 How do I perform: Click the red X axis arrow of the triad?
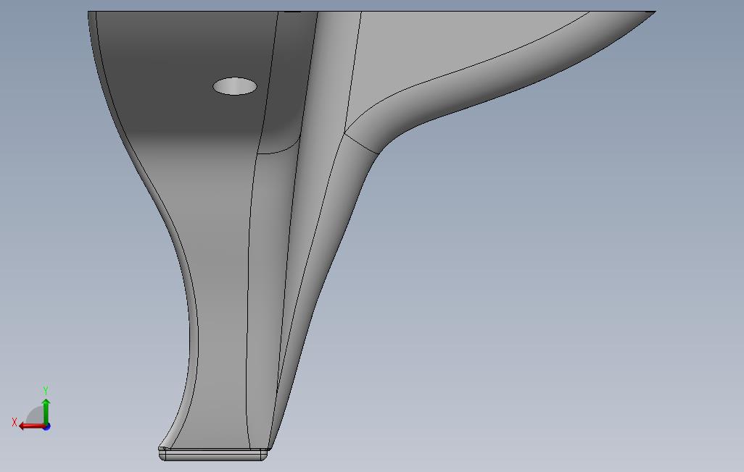coord(32,426)
